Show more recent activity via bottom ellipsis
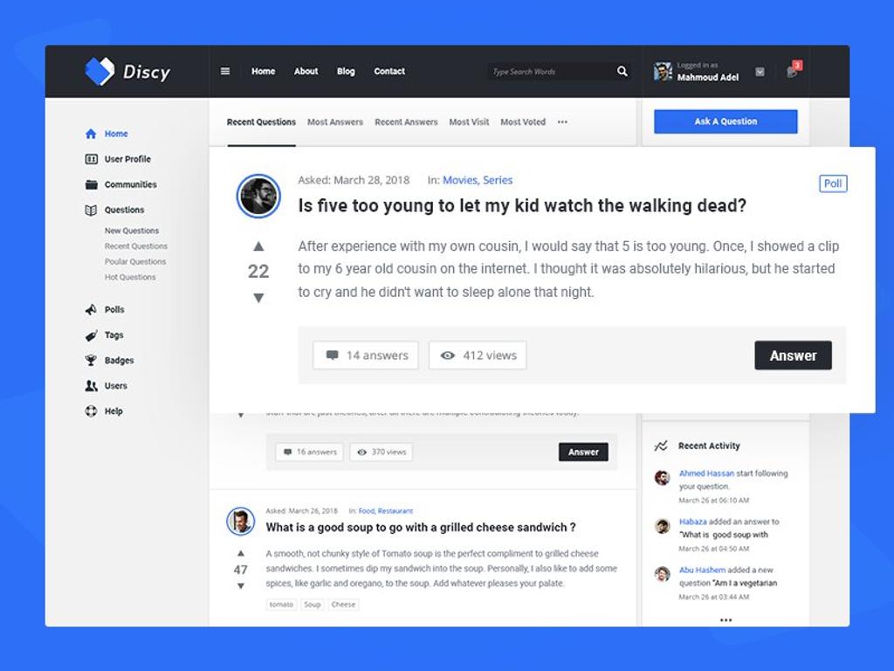894x671 pixels. 726,619
